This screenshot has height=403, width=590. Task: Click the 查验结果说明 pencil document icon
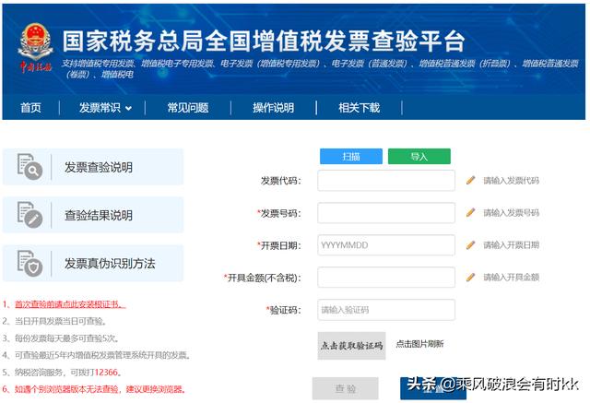pos(30,215)
